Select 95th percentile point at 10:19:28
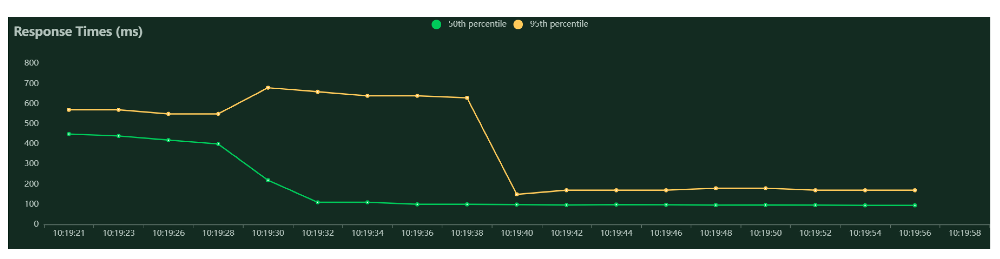The image size is (1000, 259). (218, 114)
